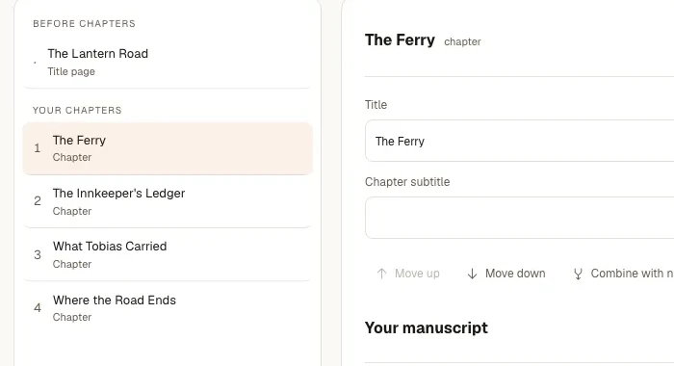
Task: Click Combine with next button text
Action: [x=633, y=274]
